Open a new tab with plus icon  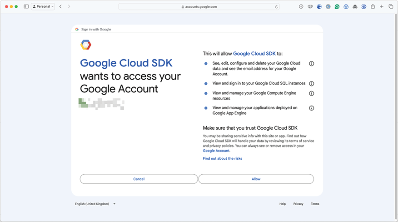point(382,7)
